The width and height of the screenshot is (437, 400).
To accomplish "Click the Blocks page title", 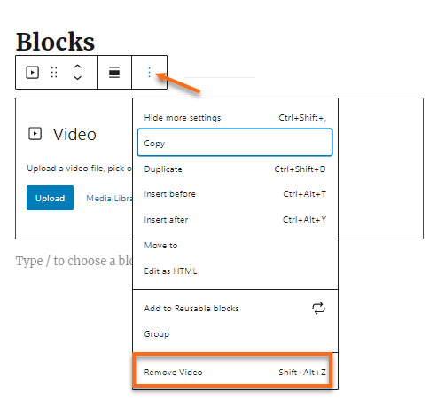I will pos(55,42).
